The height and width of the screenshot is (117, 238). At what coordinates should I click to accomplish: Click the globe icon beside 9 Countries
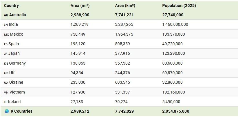tap(7, 111)
